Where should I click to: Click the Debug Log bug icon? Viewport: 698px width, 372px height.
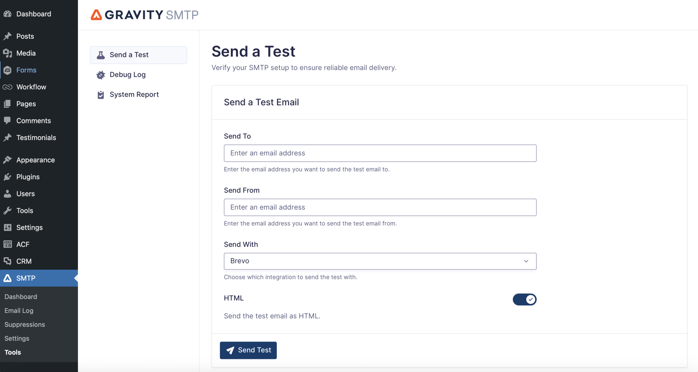[x=101, y=75]
